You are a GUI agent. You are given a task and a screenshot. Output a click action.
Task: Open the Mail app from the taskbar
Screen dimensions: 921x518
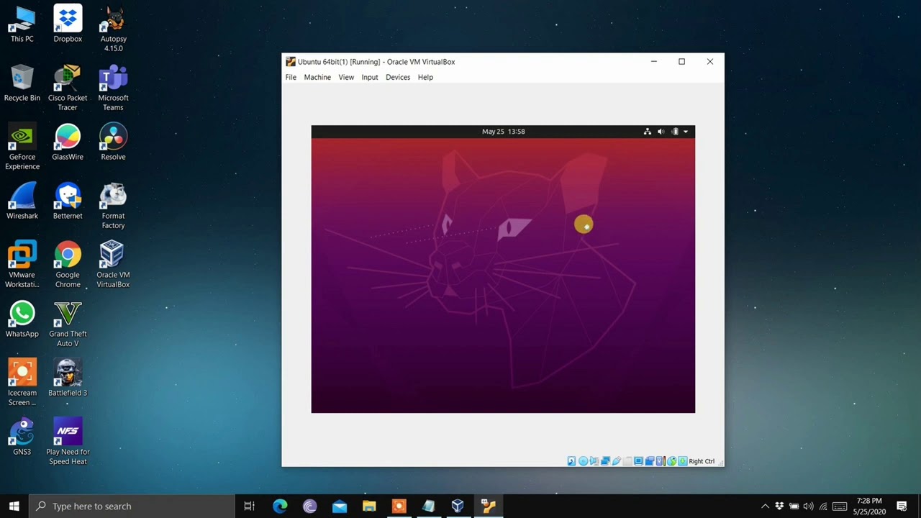(339, 506)
